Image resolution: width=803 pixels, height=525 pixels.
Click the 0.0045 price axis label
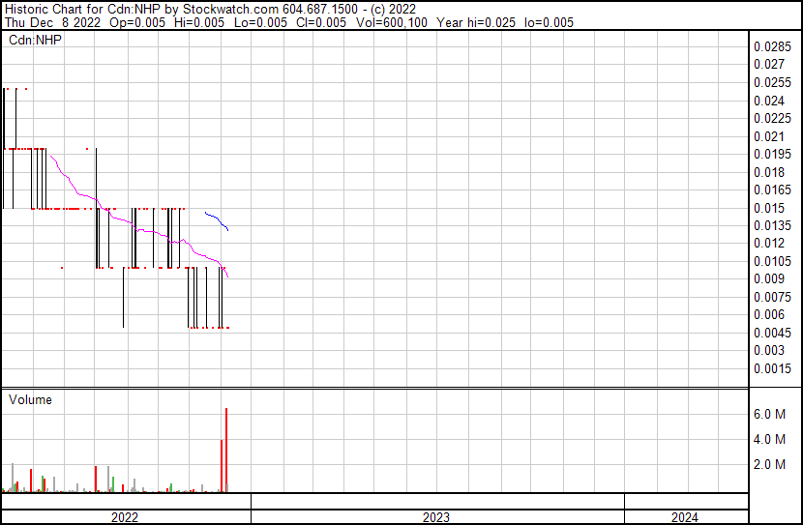(772, 334)
